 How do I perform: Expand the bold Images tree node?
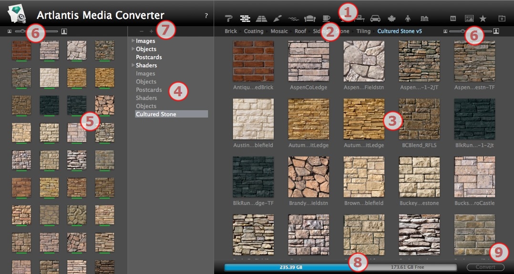[x=133, y=41]
